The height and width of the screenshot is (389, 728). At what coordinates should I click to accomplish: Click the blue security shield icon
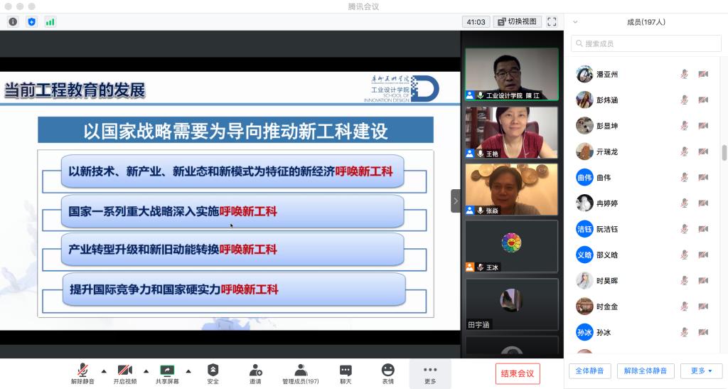(31, 22)
